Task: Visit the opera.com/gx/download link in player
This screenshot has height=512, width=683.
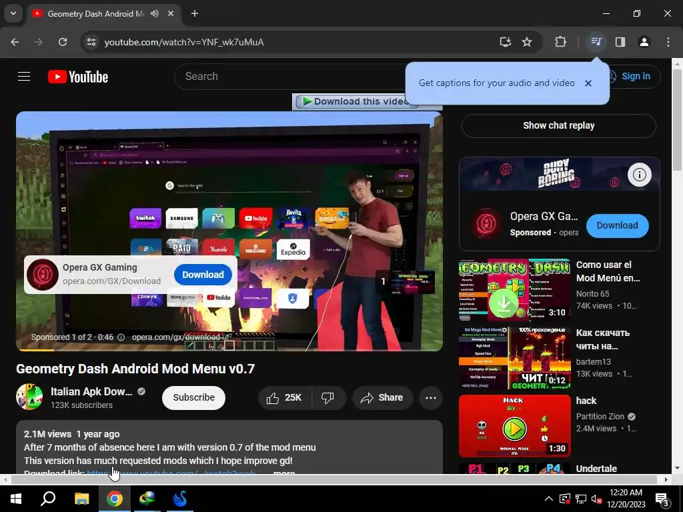Action: [181, 337]
